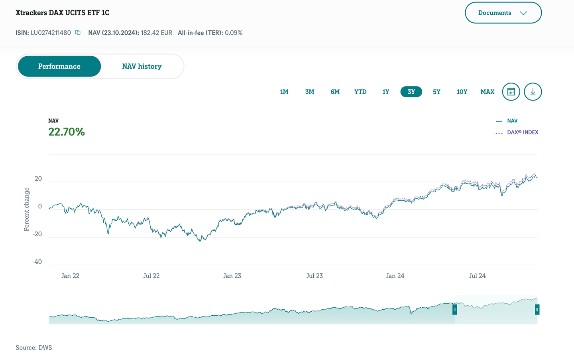The height and width of the screenshot is (354, 574).
Task: Copy the ISIN number with the copy icon
Action: coord(78,33)
